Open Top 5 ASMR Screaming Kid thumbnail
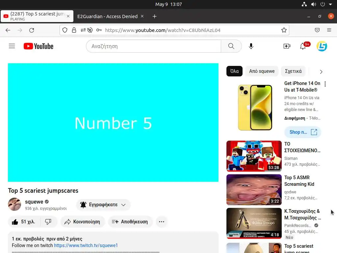 coord(254,189)
